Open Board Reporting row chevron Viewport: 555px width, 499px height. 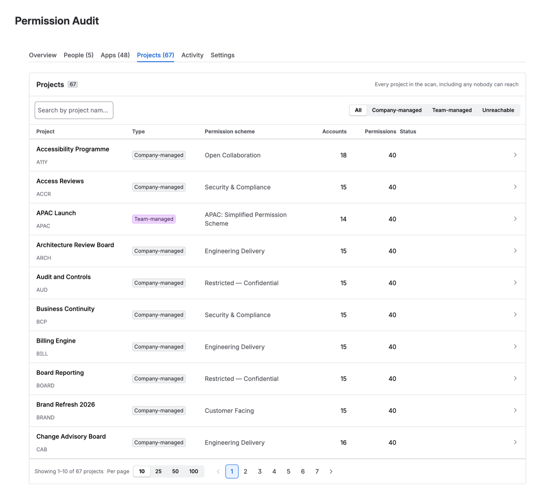[x=515, y=378]
